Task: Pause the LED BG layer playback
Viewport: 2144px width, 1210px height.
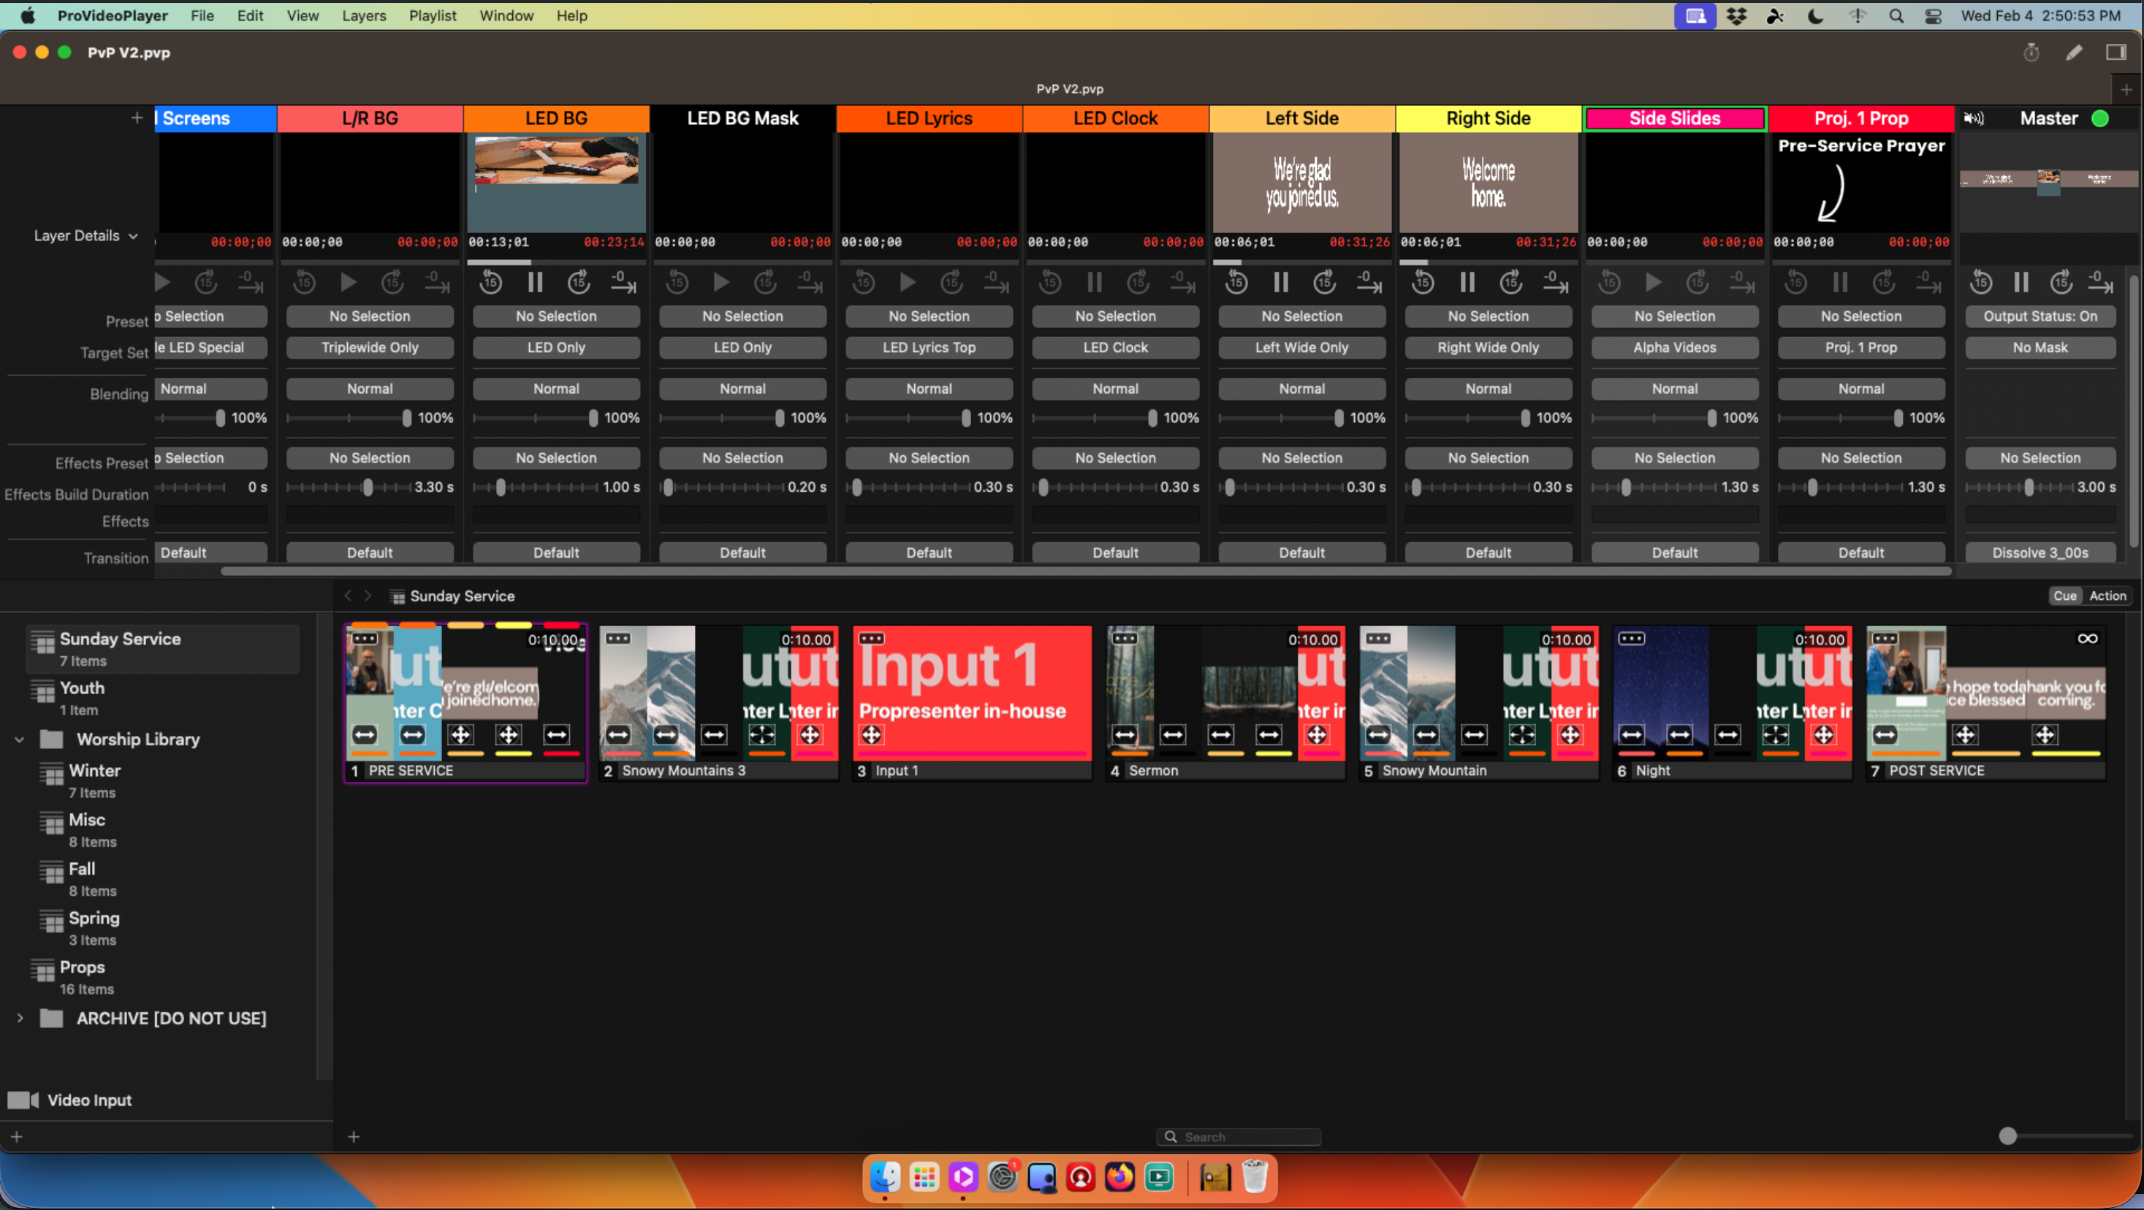Action: coord(535,283)
